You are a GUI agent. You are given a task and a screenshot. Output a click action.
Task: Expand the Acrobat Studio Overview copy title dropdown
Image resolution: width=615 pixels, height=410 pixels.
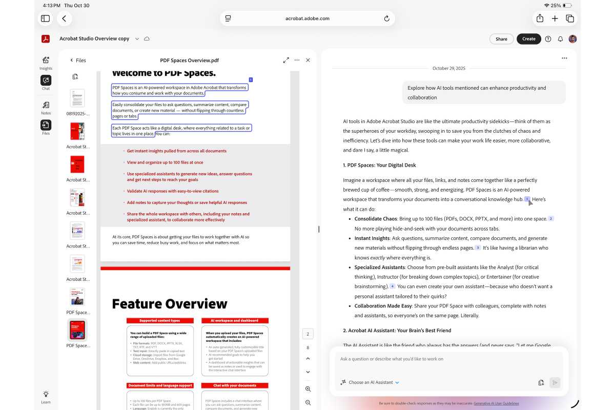tap(137, 38)
